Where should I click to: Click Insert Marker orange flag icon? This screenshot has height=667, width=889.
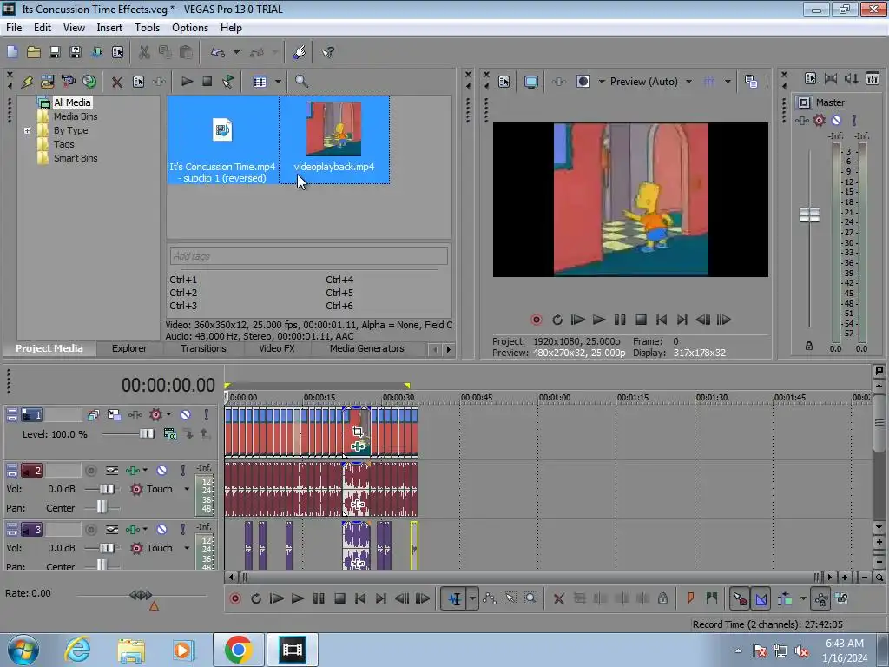click(x=690, y=598)
